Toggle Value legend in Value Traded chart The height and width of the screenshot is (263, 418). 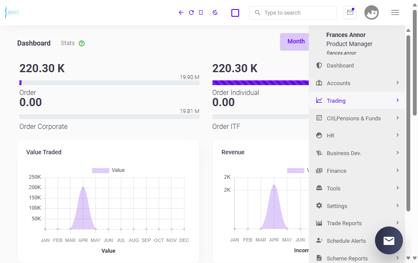click(108, 170)
